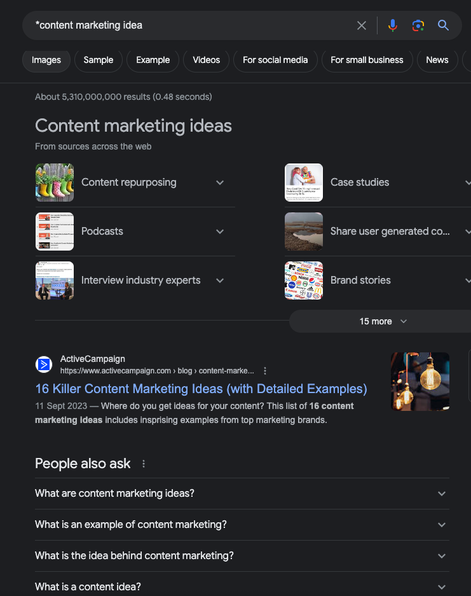Expand the Podcasts idea
The height and width of the screenshot is (596, 471).
[220, 232]
